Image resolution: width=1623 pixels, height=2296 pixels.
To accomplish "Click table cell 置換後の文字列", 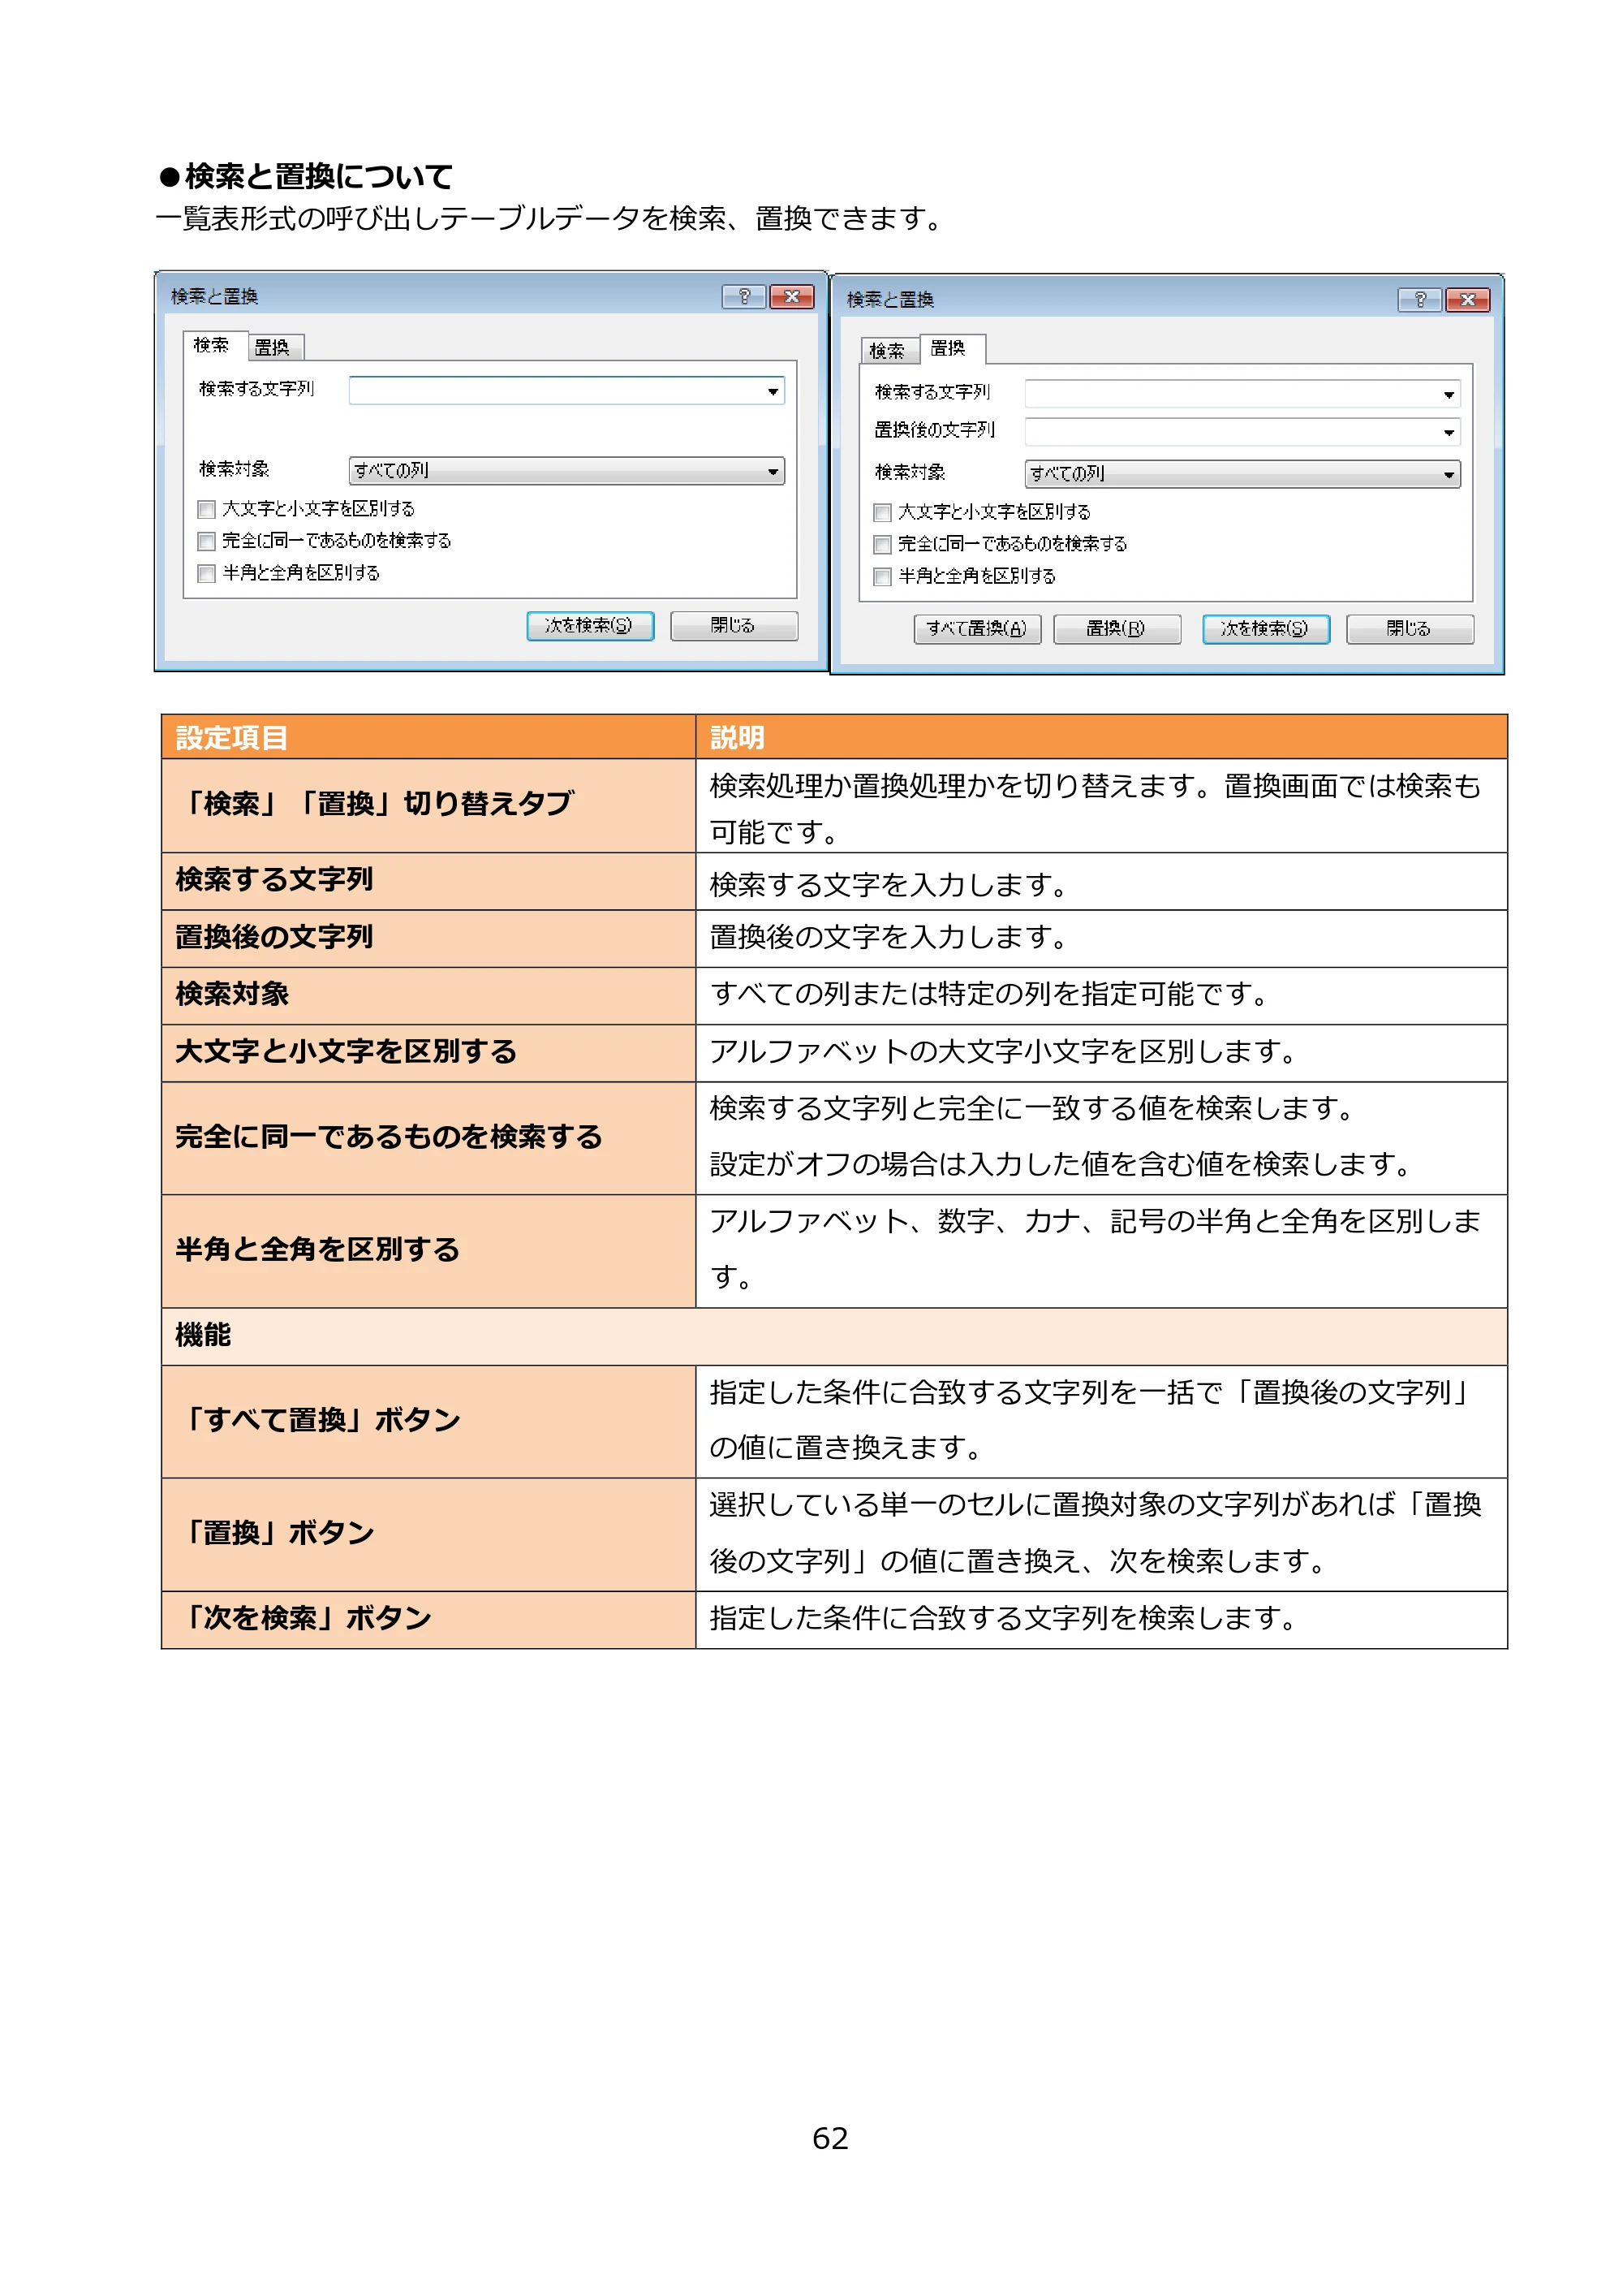I will pyautogui.click(x=428, y=938).
